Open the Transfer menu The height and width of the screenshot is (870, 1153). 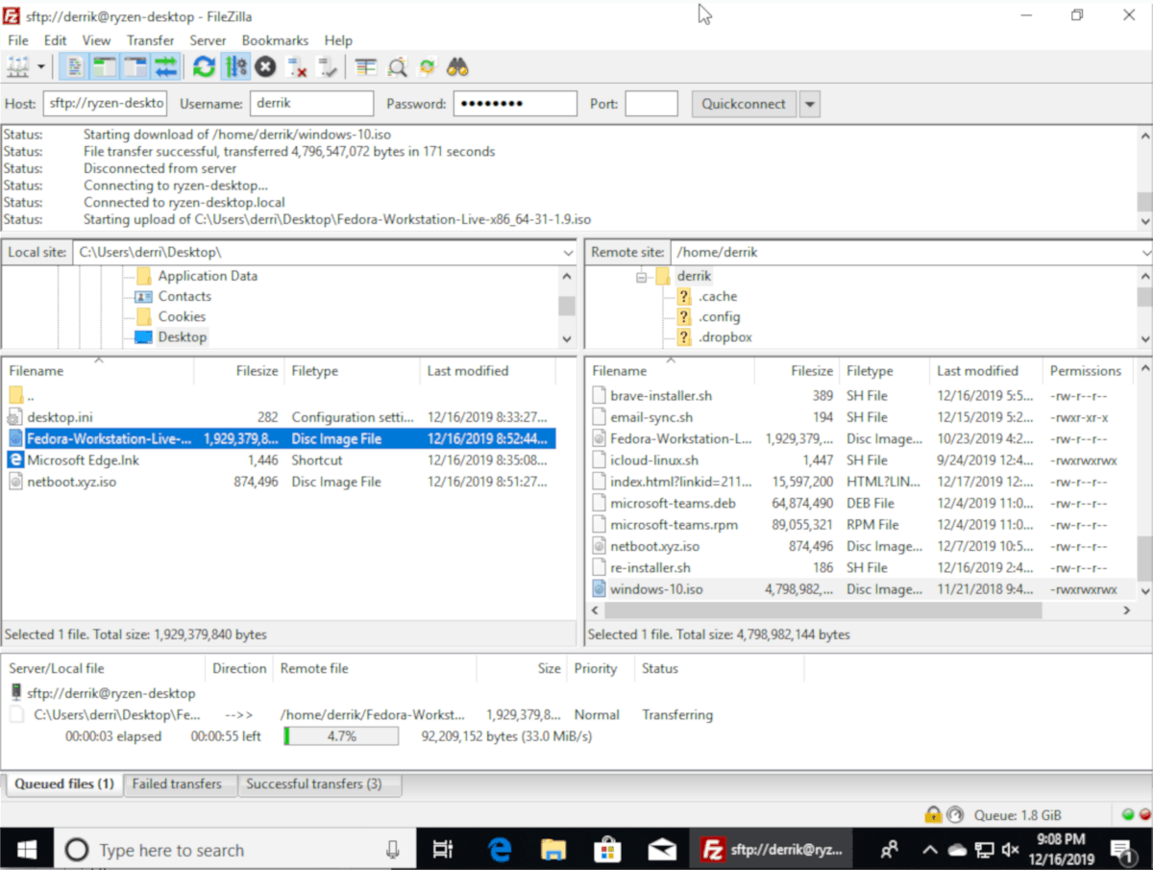[x=150, y=40]
